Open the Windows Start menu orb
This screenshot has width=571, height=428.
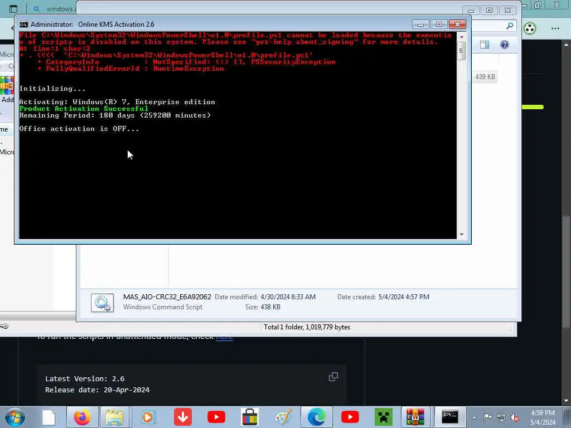click(15, 417)
